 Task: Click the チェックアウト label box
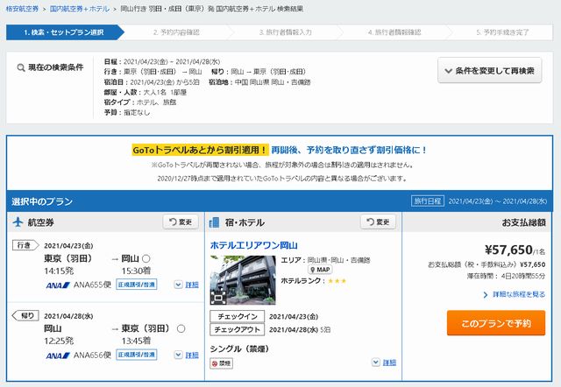click(x=238, y=329)
